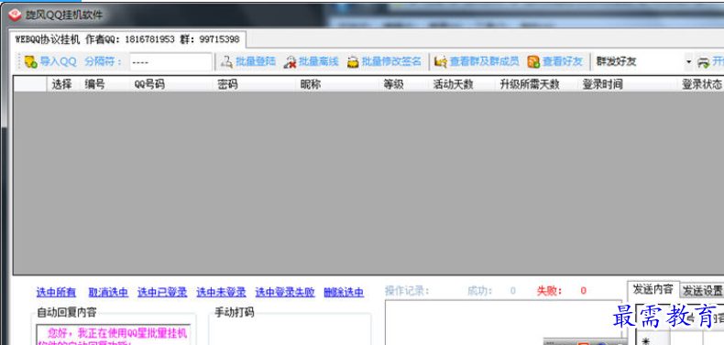Viewport: 724px width, 345px height.
Task: Click the 分隔符 separator input field
Action: [x=170, y=62]
